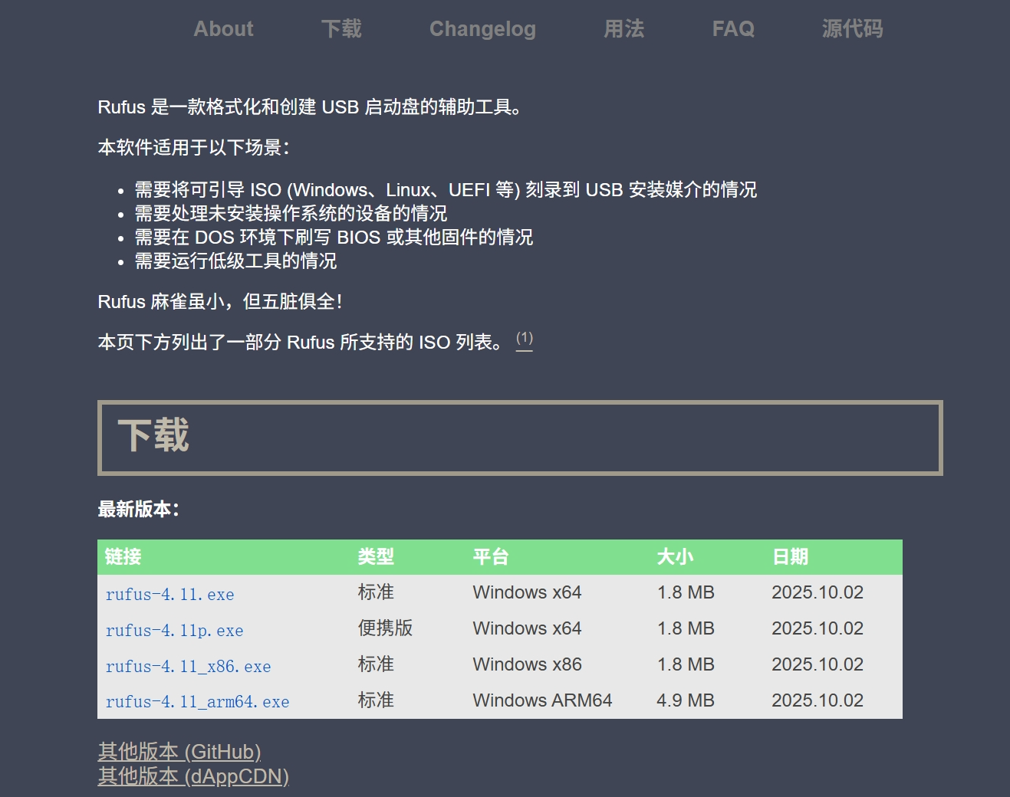Click the 大小 column header
Viewport: 1010px width, 797px height.
[x=675, y=557]
